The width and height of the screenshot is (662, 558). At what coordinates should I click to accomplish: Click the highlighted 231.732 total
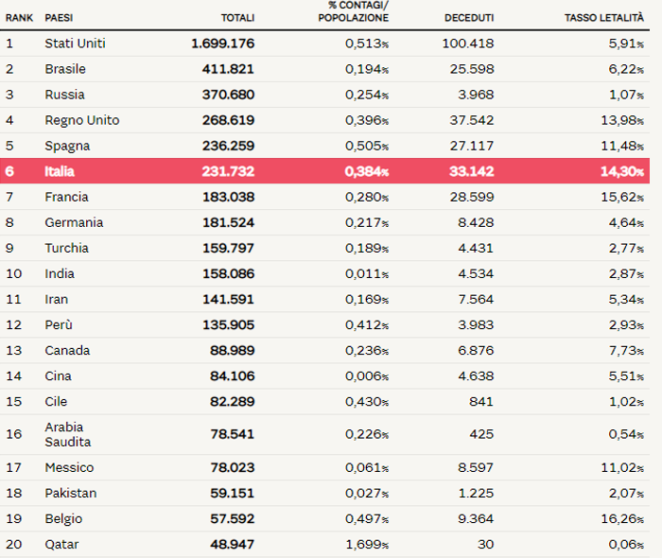(x=228, y=171)
